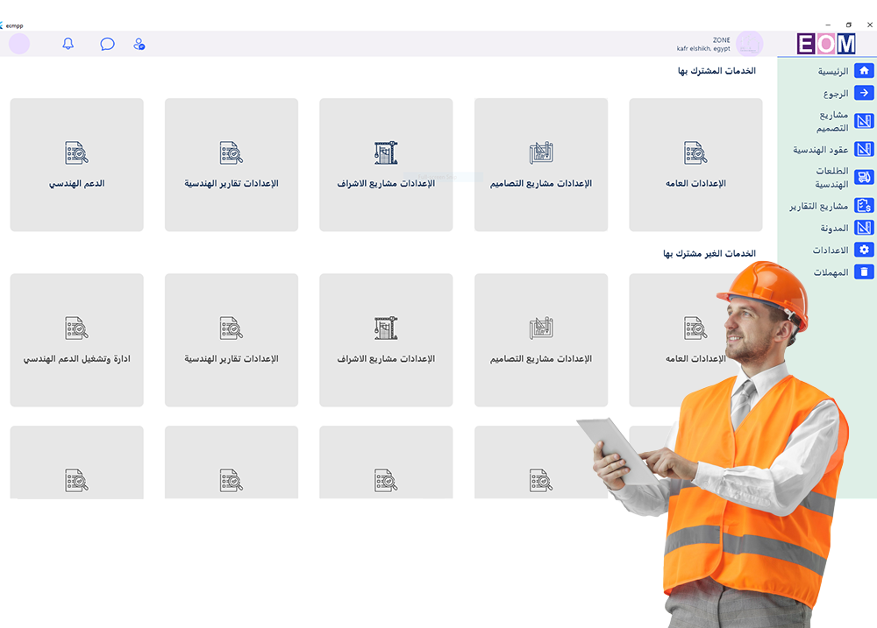Open the Settings (الاعدادات) gear icon

pyautogui.click(x=864, y=250)
